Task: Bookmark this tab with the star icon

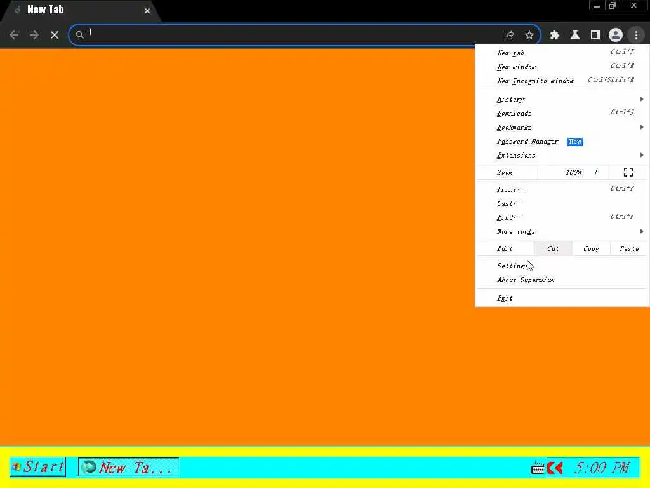Action: 529,36
